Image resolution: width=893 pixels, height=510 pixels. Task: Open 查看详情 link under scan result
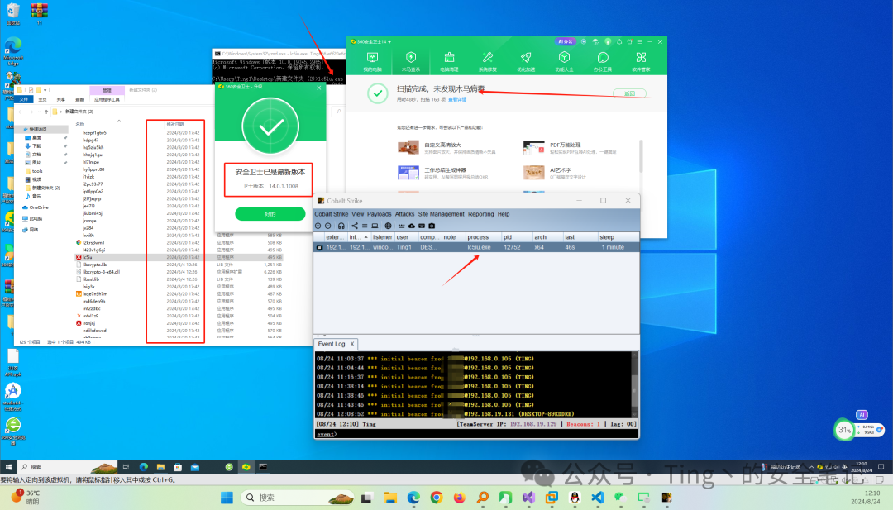457,100
